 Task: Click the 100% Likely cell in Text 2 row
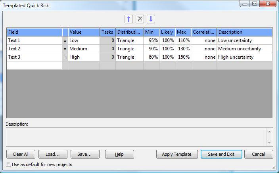(x=167, y=49)
